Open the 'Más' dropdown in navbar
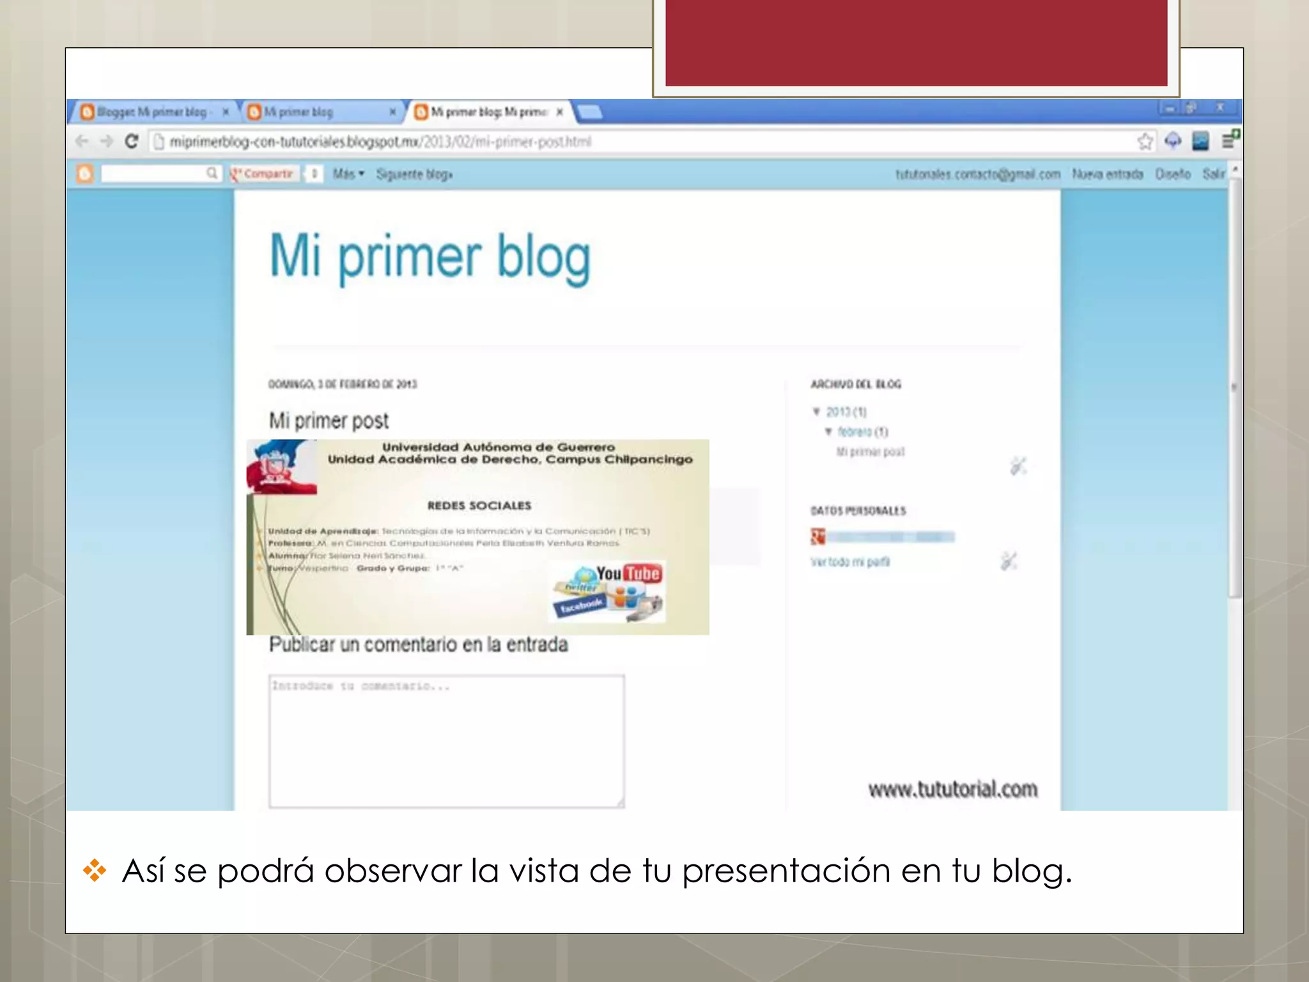This screenshot has height=982, width=1309. point(348,174)
